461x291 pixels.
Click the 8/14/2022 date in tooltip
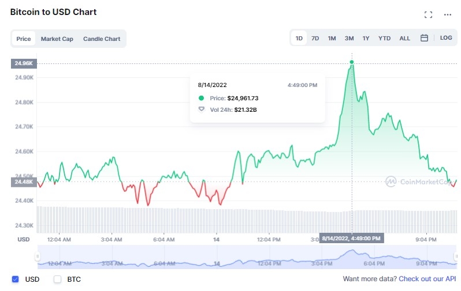tap(212, 85)
